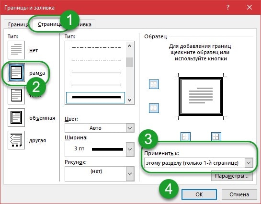Open the "Цвет" Авто color dropdown
The image size is (261, 204).
(100, 128)
